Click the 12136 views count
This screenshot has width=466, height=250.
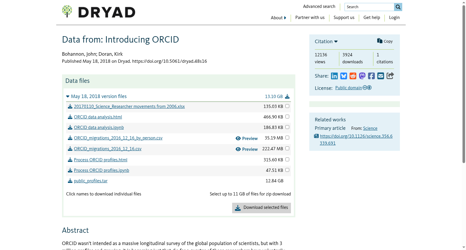coord(321,58)
